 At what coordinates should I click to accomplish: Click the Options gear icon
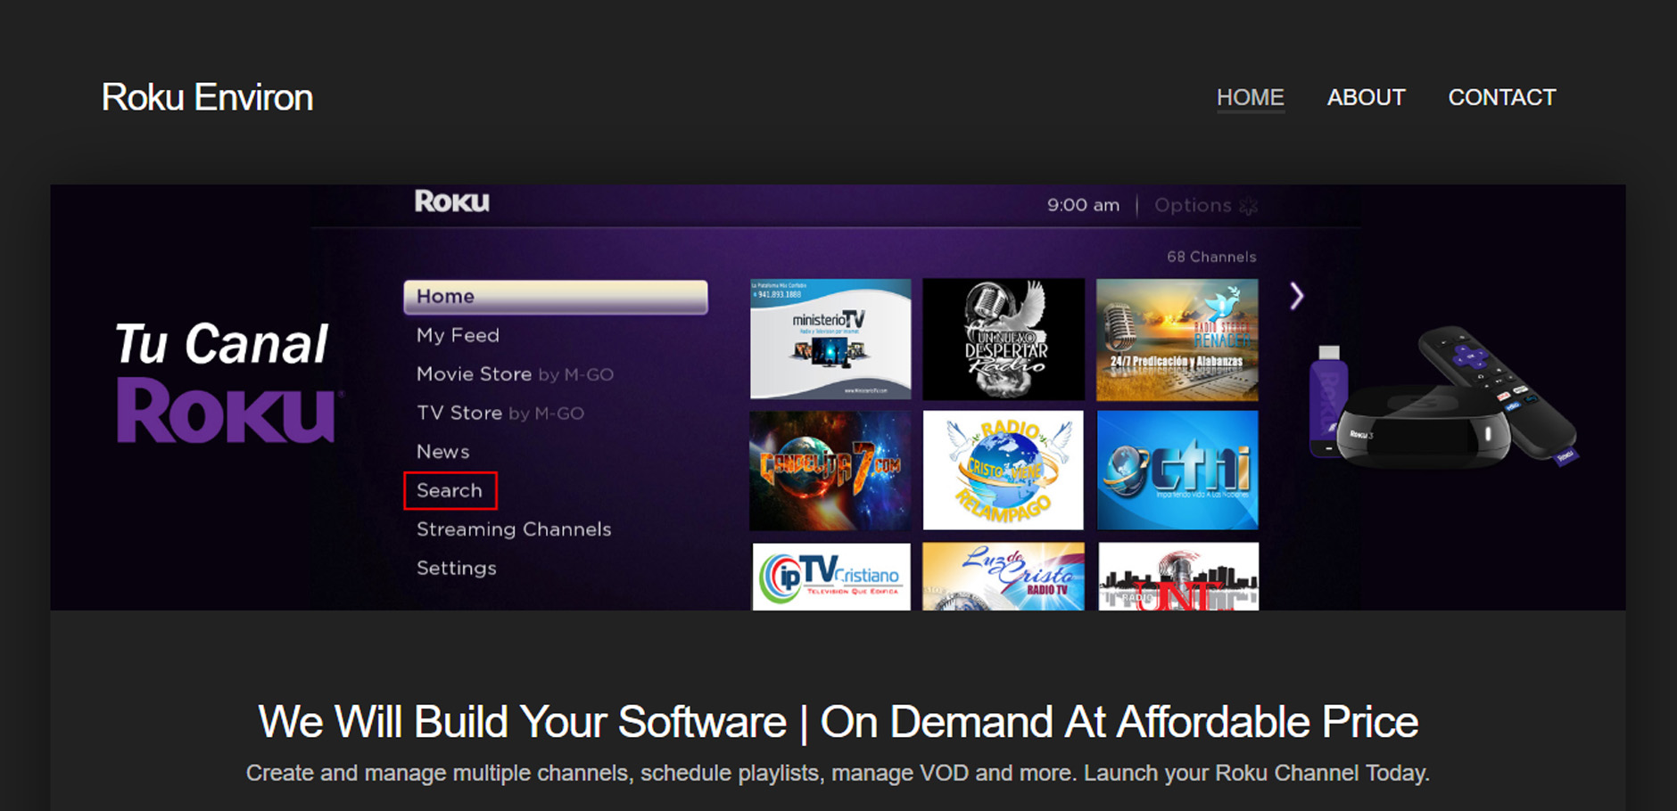tap(1249, 206)
